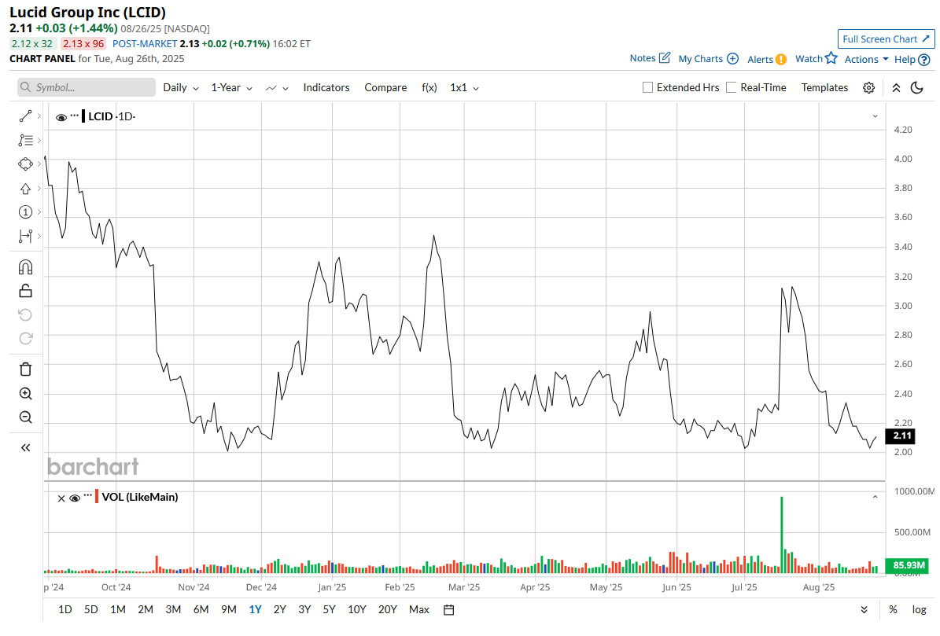The width and height of the screenshot is (940, 636).
Task: Toggle the magnet snap tool
Action: click(25, 267)
